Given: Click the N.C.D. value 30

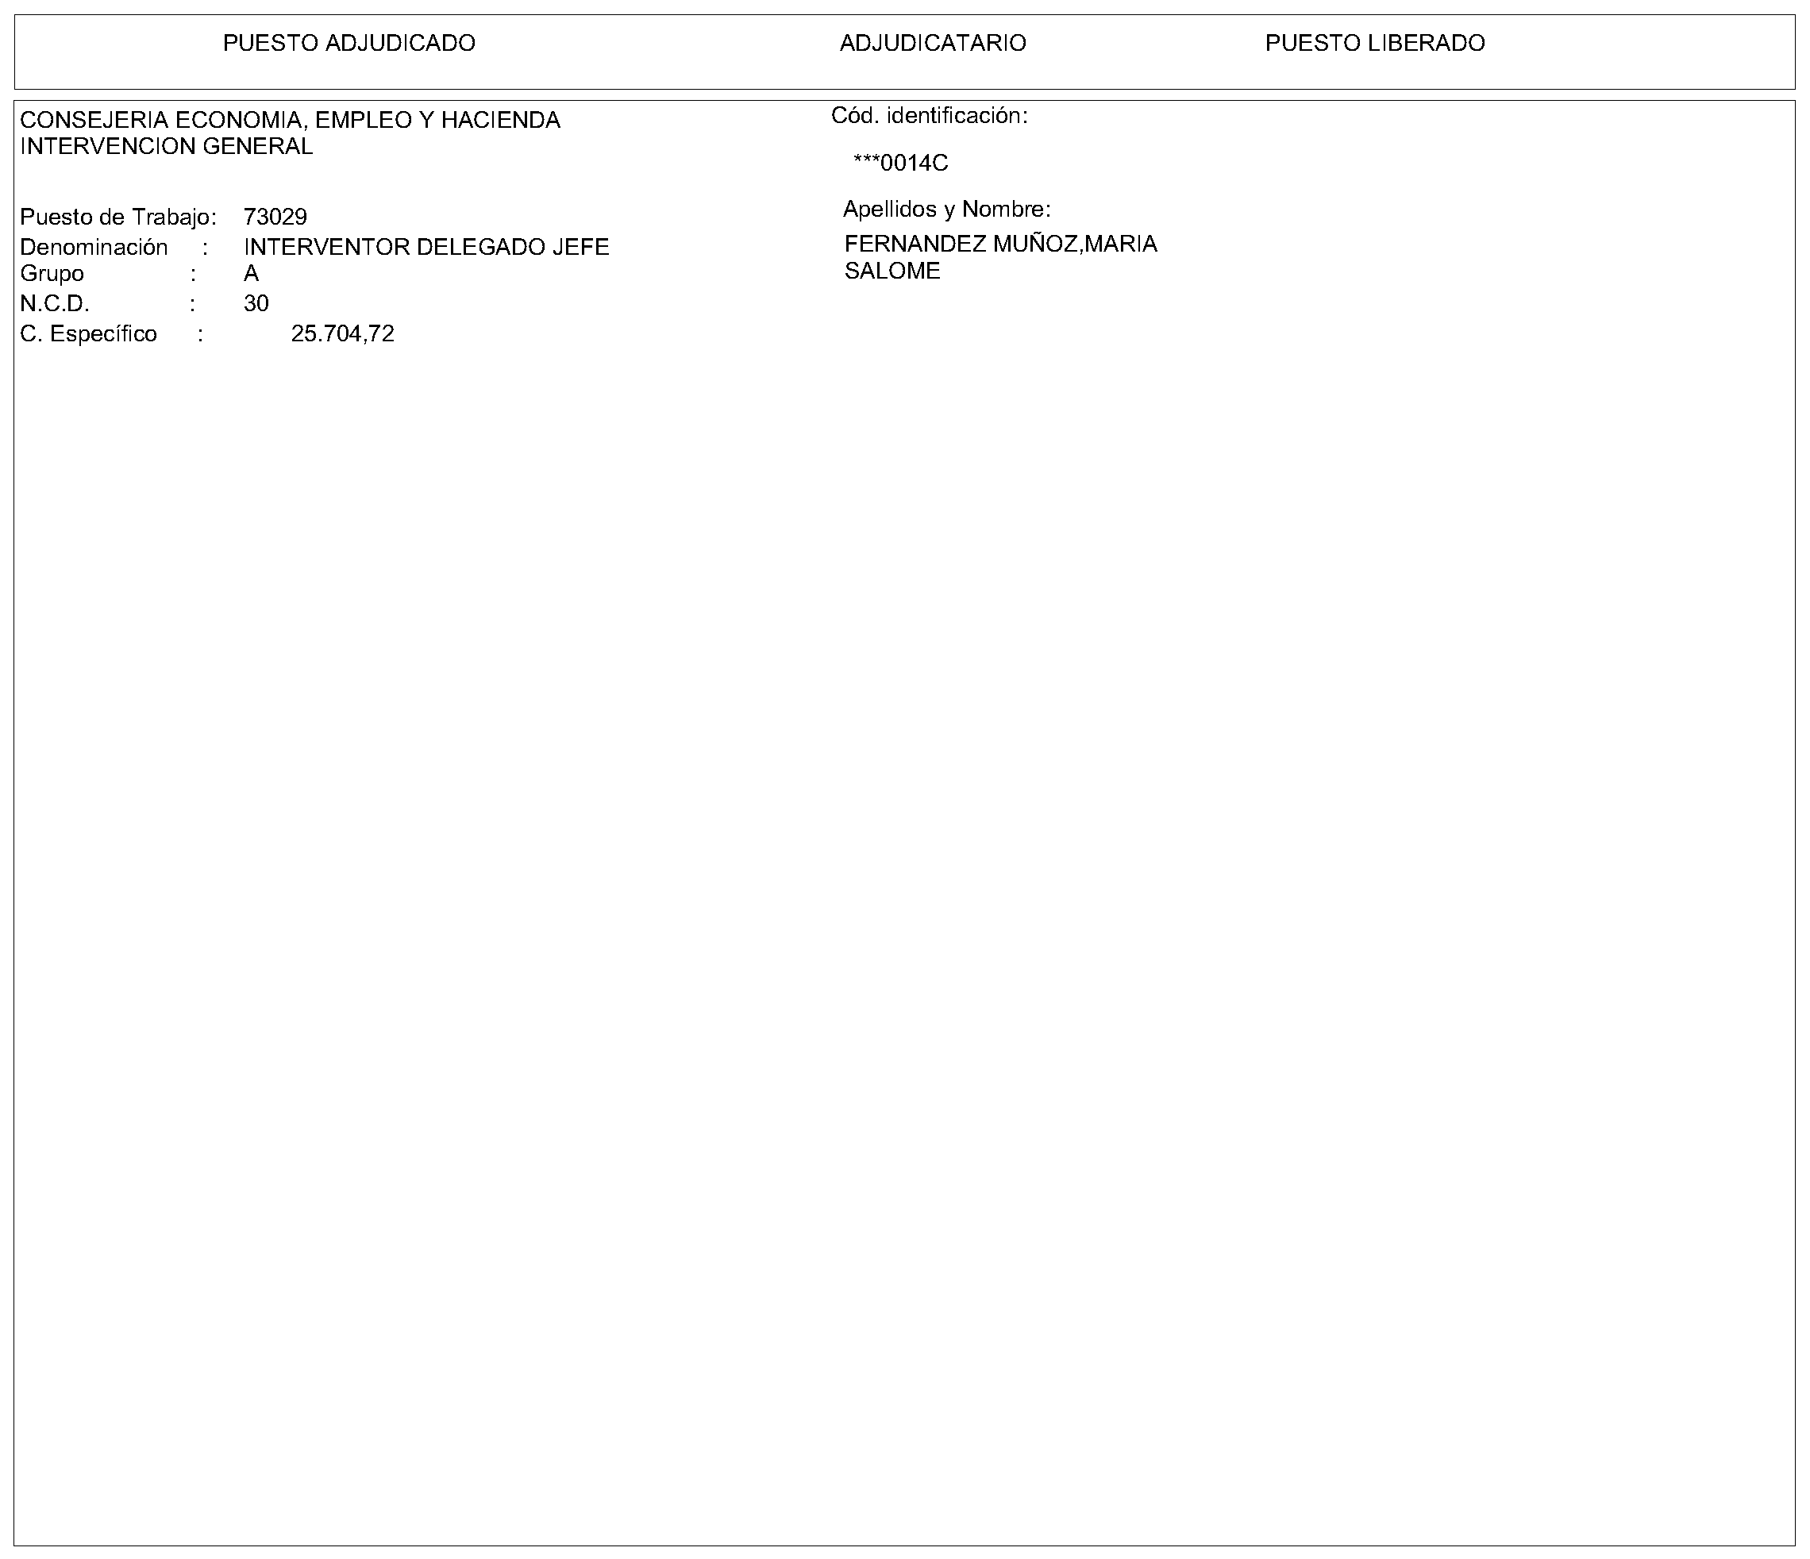Looking at the screenshot, I should pyautogui.click(x=256, y=304).
